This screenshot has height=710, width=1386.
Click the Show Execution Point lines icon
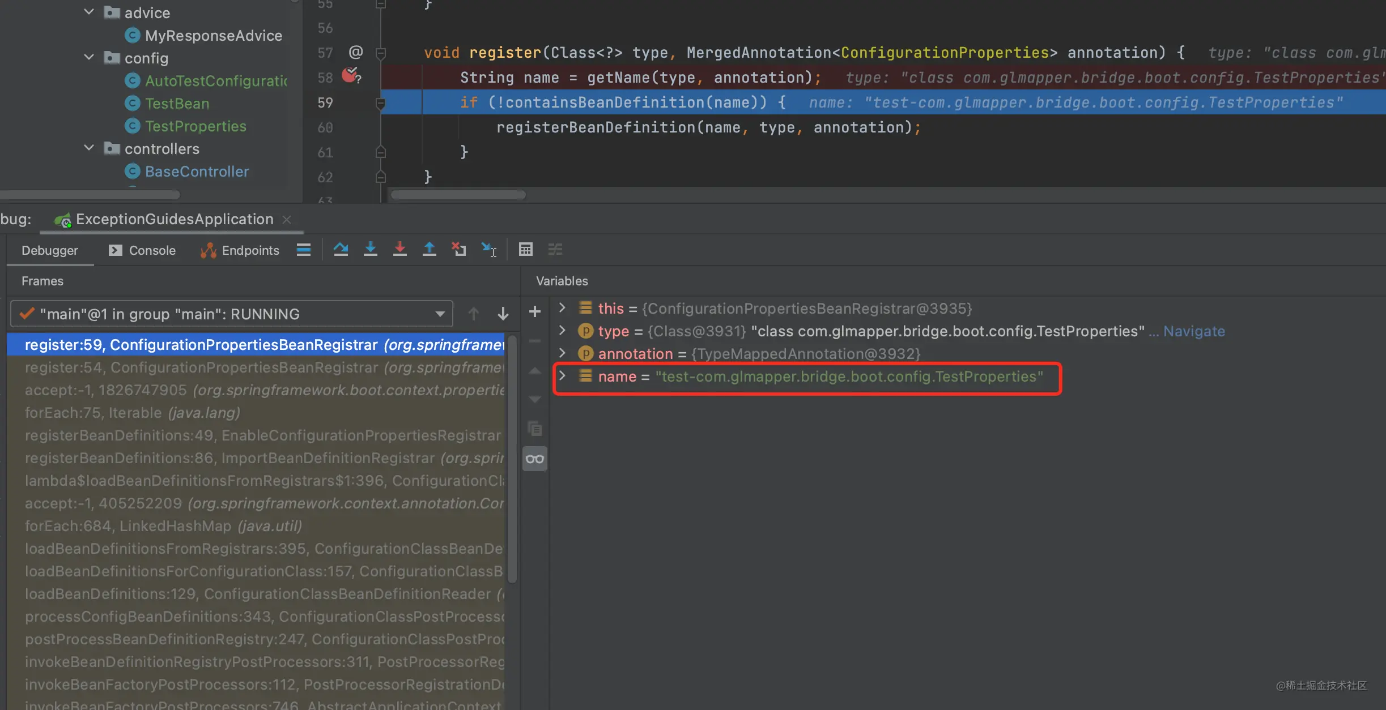point(304,250)
